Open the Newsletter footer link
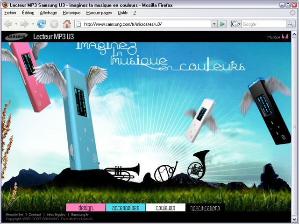299x224 pixels. pyautogui.click(x=14, y=215)
